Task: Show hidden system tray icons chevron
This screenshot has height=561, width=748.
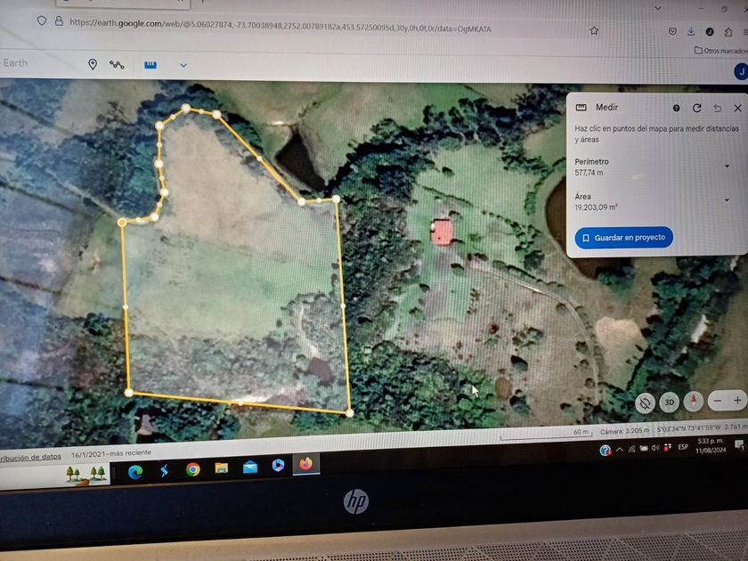Action: [620, 449]
